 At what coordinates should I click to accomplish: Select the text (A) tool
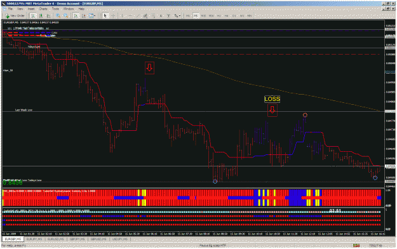[161, 16]
